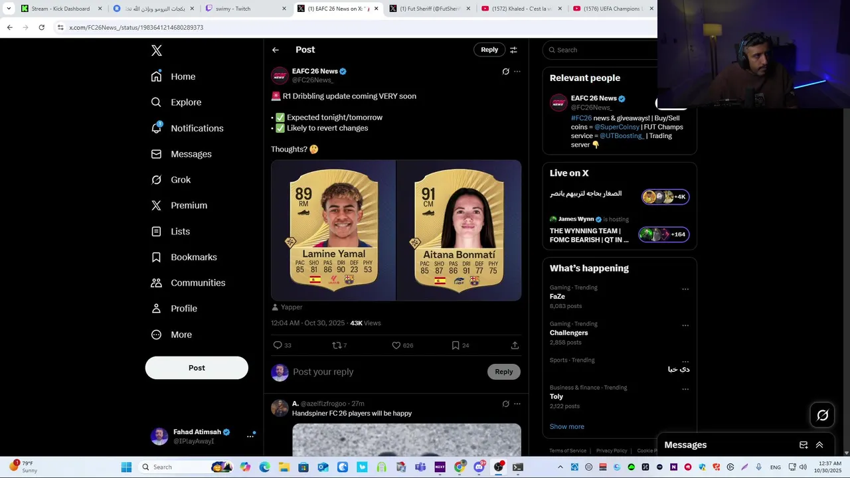Open Terms of Service footer link
Image resolution: width=850 pixels, height=478 pixels.
(568, 451)
